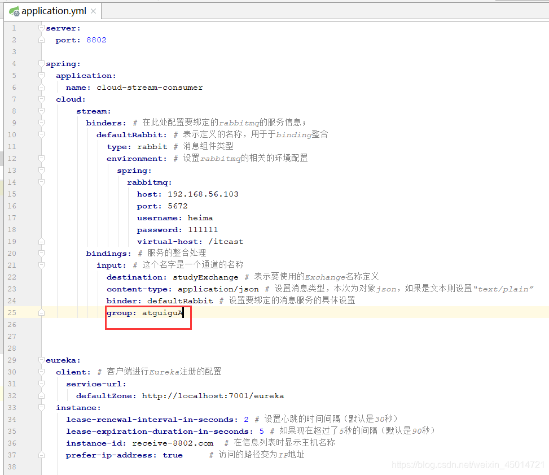Collapse the stream: block fold marker
Image resolution: width=549 pixels, height=475 pixels.
click(41, 111)
